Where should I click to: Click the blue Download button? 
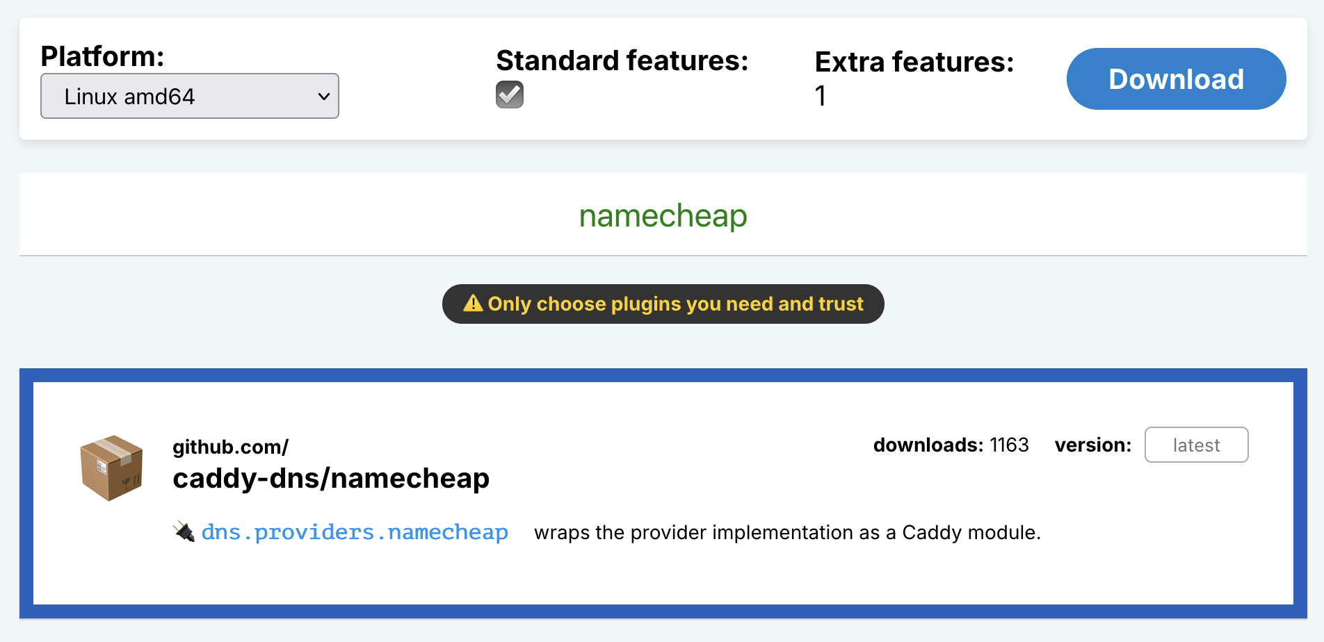[x=1176, y=79]
